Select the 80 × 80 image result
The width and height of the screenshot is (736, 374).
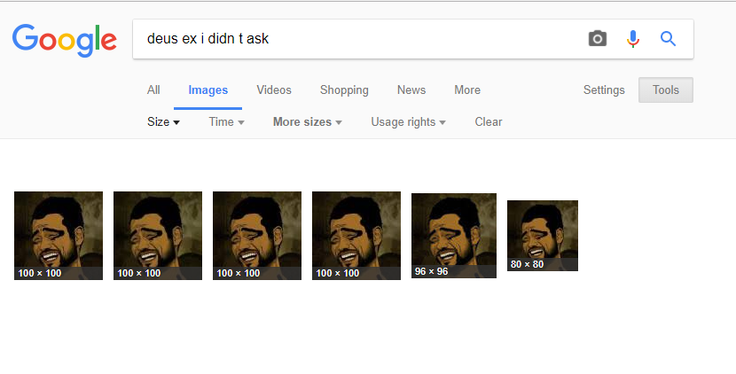coord(543,236)
